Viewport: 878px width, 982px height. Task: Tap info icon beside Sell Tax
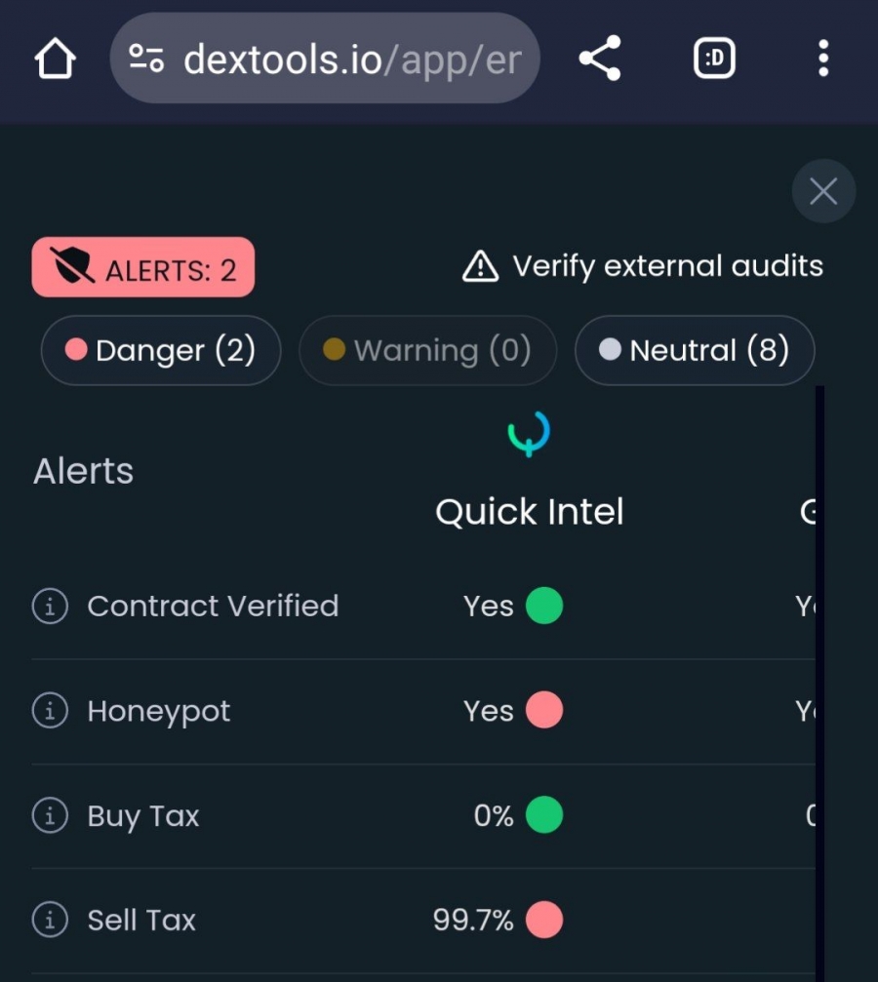tap(50, 920)
